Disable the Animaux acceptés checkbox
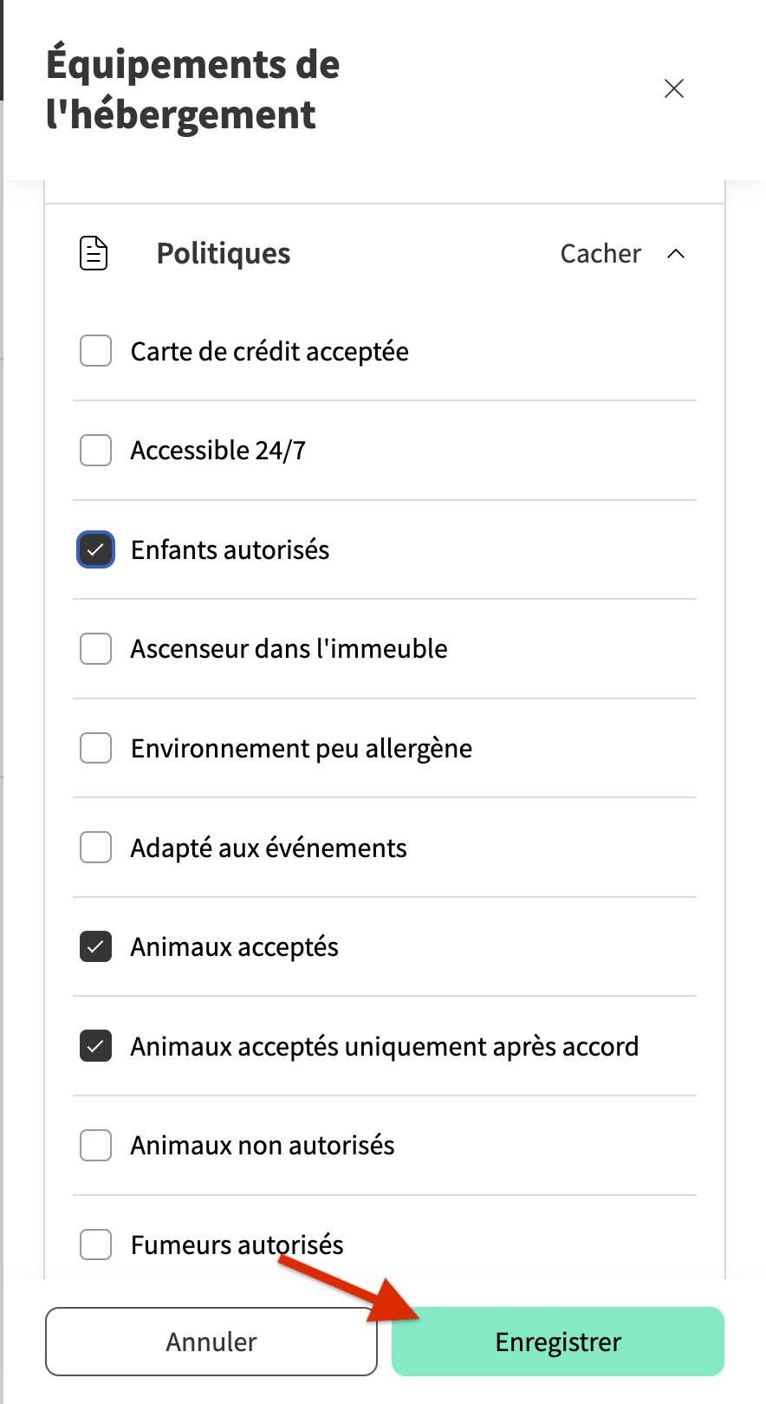The height and width of the screenshot is (1404, 766). click(x=95, y=946)
